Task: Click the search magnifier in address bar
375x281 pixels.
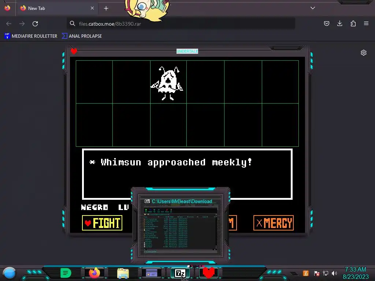Action: pos(73,23)
